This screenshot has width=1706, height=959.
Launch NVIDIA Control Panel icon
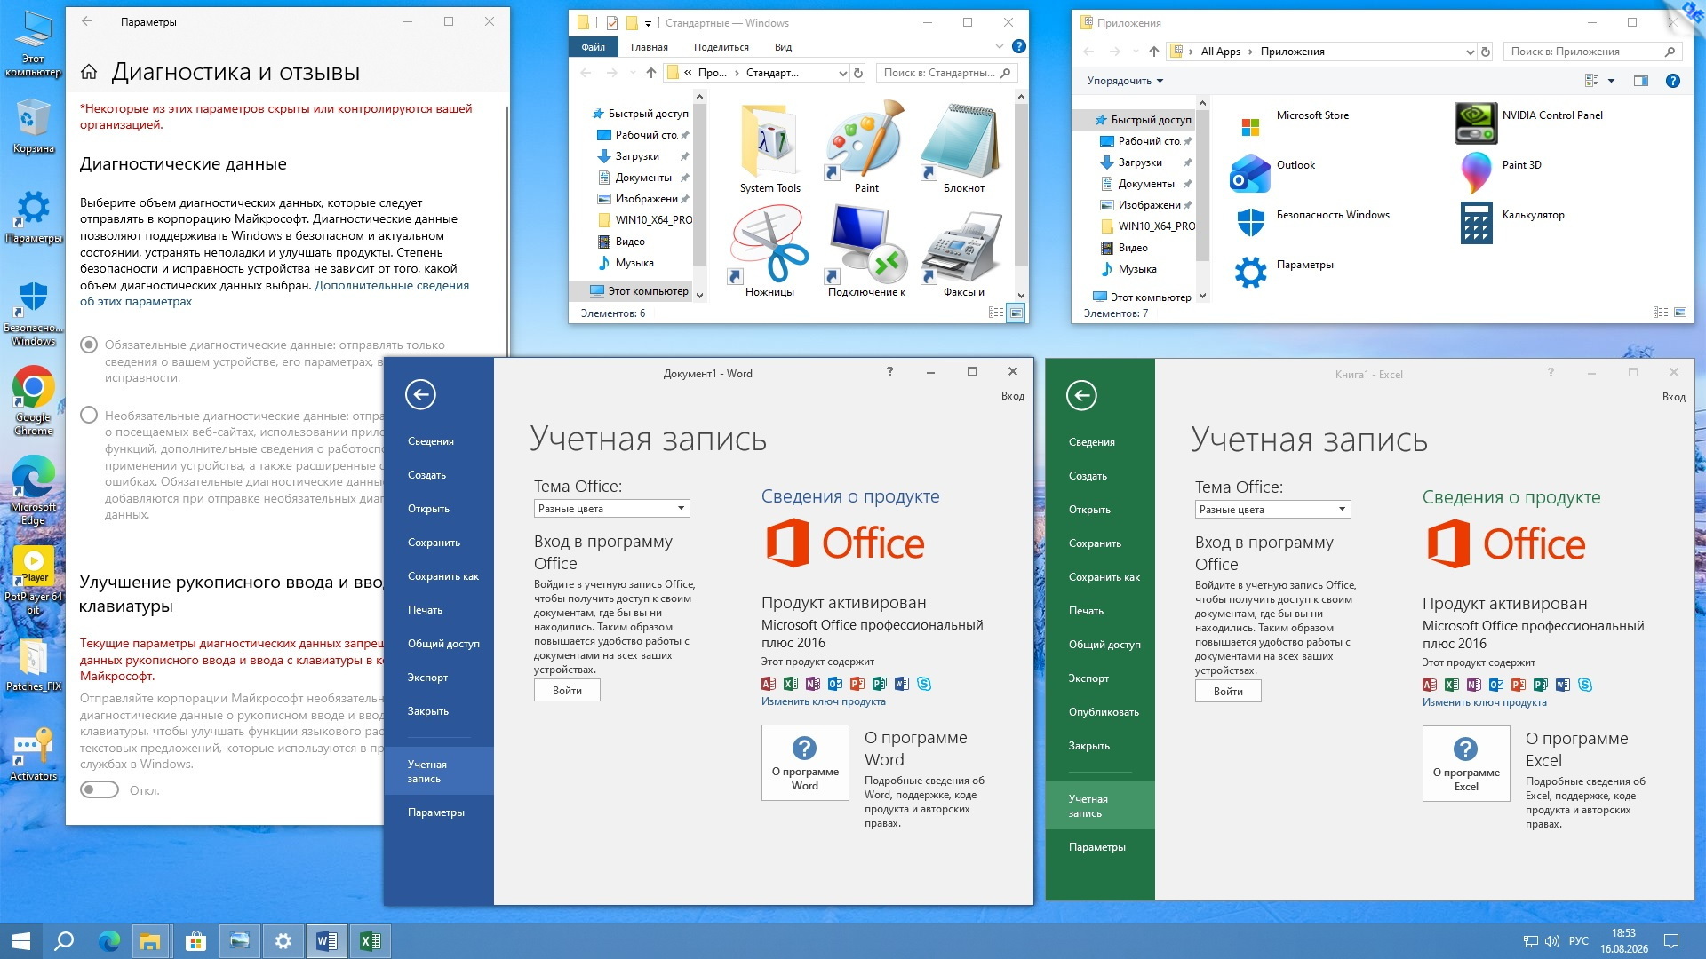[x=1476, y=123]
